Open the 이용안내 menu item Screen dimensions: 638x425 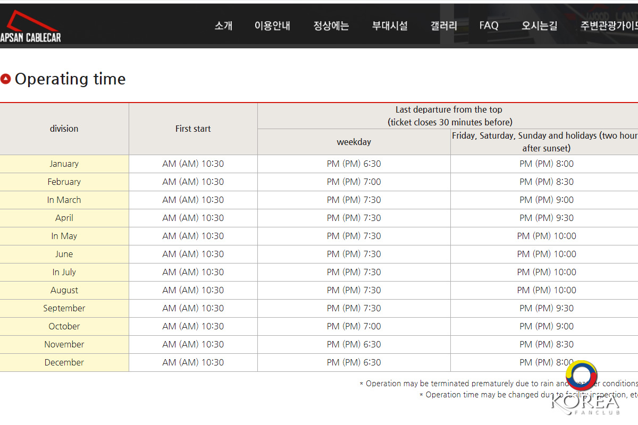(x=272, y=25)
